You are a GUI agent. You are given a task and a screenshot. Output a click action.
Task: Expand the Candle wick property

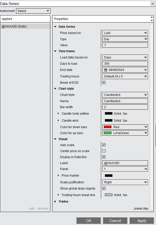(59, 121)
